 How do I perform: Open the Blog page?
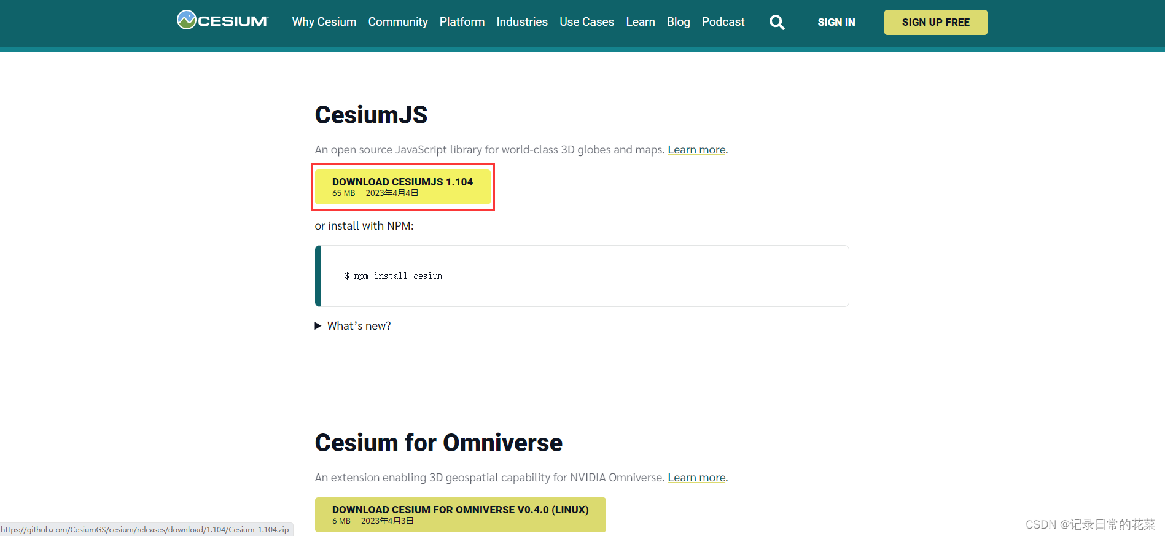pyautogui.click(x=678, y=22)
